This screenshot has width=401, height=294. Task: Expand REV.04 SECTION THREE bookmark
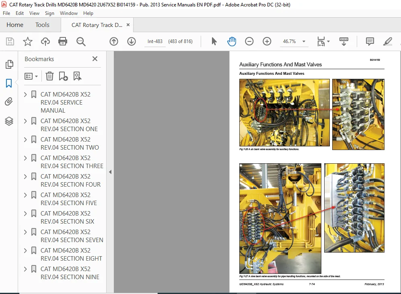25,158
